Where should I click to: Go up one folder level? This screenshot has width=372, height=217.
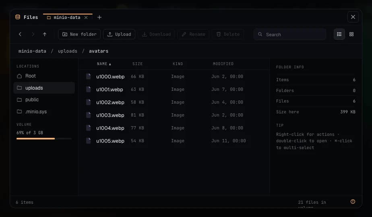coord(45,34)
